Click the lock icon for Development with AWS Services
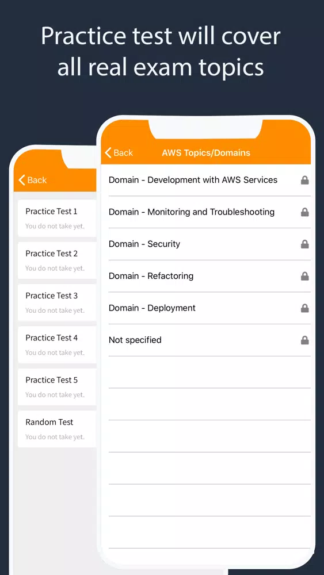 (304, 180)
